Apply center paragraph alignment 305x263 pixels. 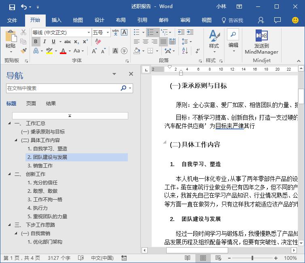(146, 42)
